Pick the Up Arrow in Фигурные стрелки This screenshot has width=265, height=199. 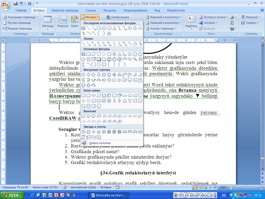[94, 75]
